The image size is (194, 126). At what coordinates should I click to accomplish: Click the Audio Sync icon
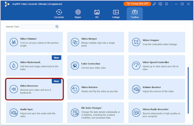pos(14,112)
